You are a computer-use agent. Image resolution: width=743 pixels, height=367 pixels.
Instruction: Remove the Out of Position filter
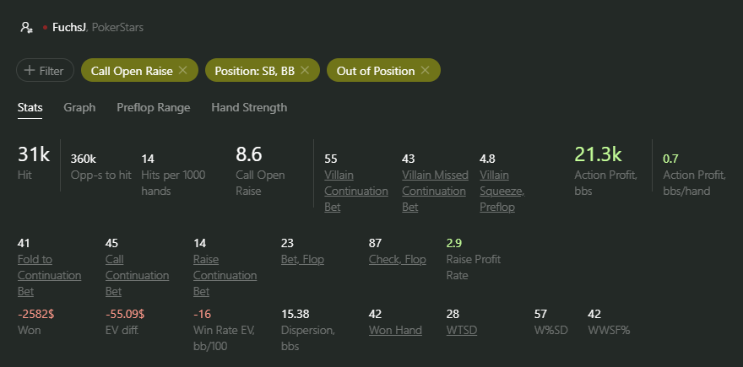point(425,71)
